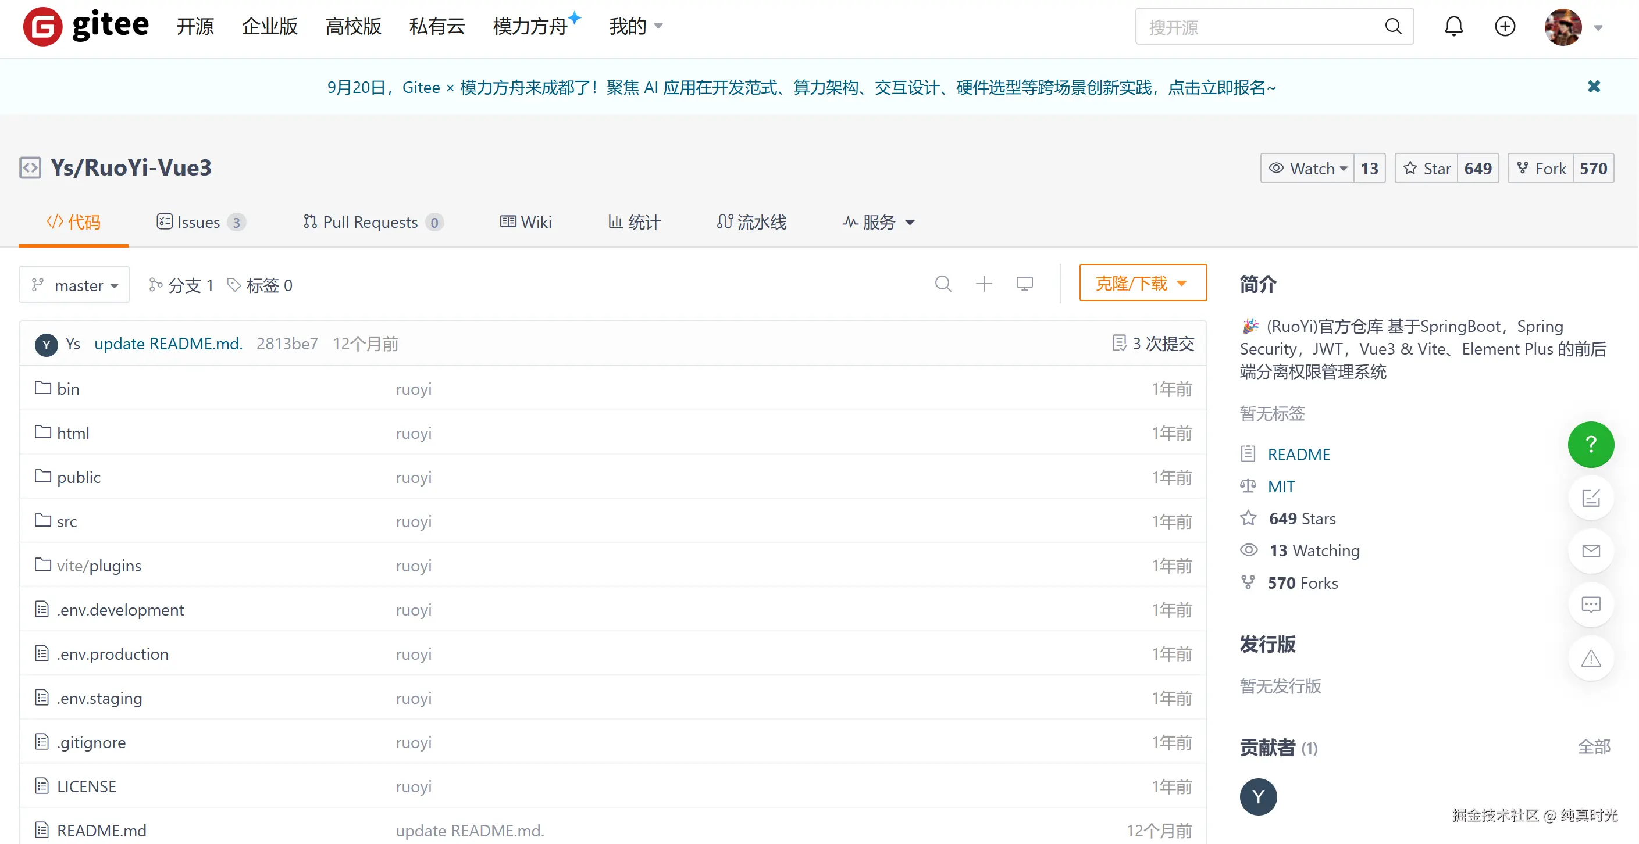Close the blue announcement banner
1639x844 pixels.
(x=1593, y=87)
